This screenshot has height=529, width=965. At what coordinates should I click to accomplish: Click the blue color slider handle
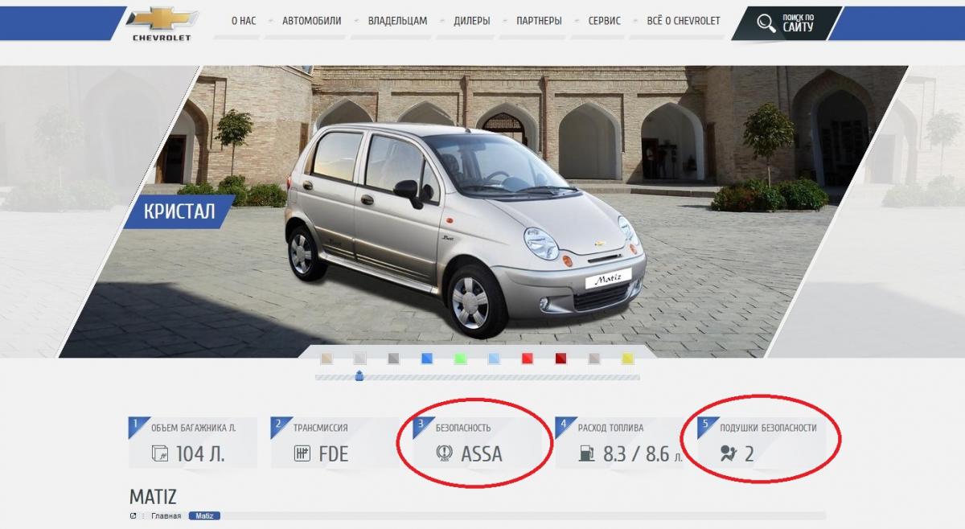359,375
